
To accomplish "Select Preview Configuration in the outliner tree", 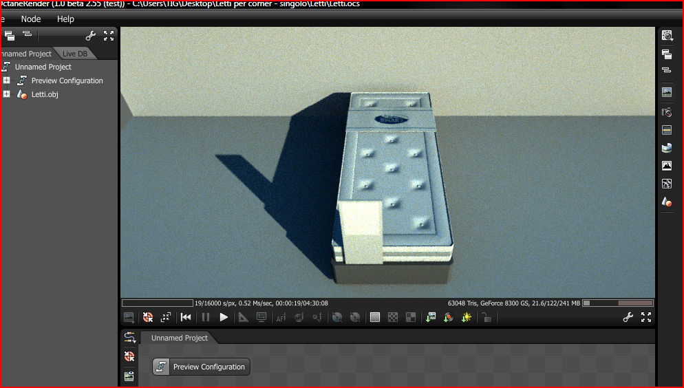I will coord(67,80).
